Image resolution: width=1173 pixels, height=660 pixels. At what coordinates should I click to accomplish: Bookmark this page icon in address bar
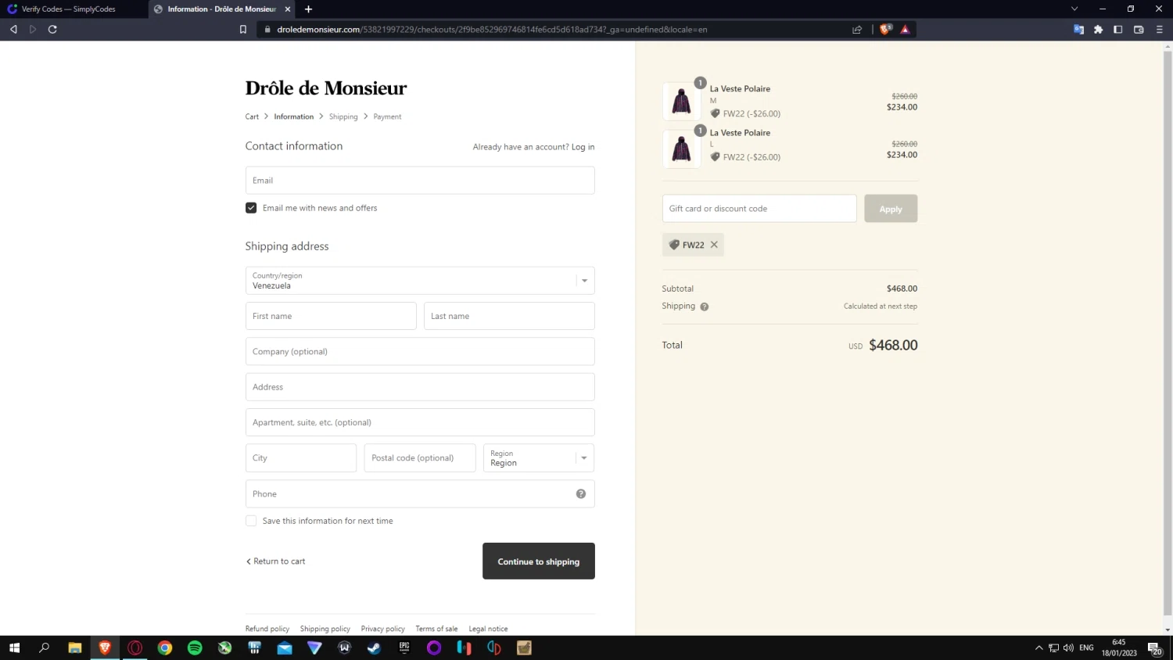coord(243,30)
